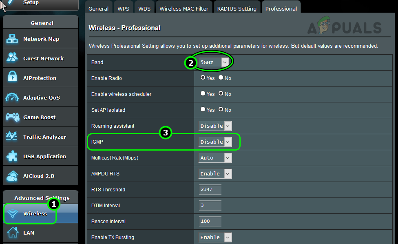Expand the IGMP dropdown

pyautogui.click(x=215, y=142)
